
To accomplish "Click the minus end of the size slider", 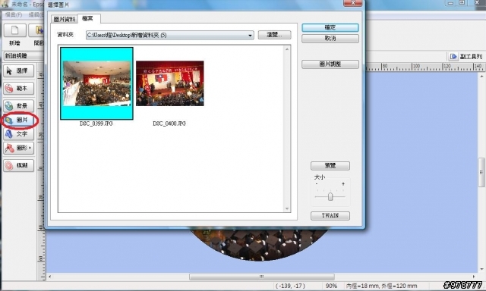I will pos(317,184).
